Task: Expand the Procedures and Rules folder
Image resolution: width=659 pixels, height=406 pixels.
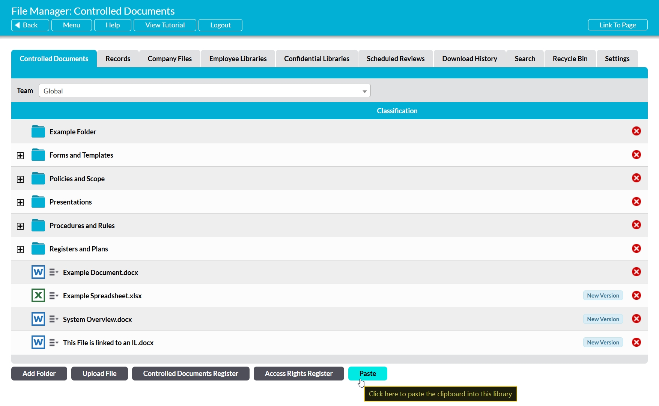Action: 20,226
